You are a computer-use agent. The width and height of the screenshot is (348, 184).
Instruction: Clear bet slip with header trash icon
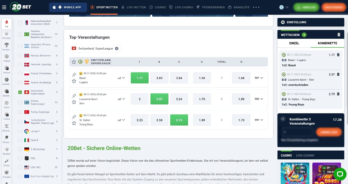tap(339, 35)
